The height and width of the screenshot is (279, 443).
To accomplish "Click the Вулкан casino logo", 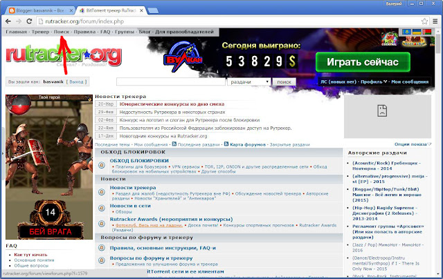I will [x=183, y=57].
